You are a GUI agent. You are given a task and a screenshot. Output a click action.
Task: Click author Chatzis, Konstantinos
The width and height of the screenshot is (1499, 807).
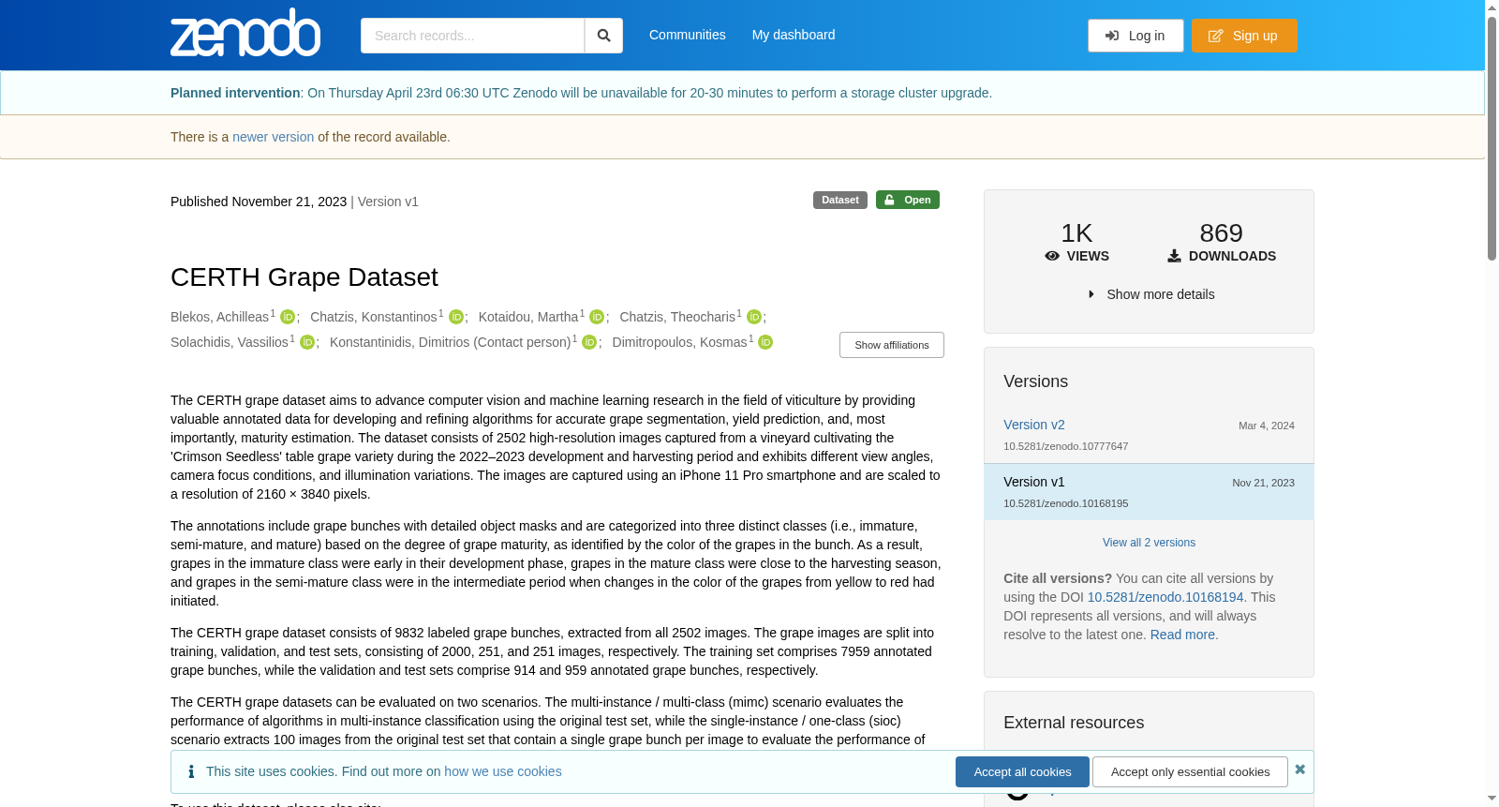coord(374,317)
